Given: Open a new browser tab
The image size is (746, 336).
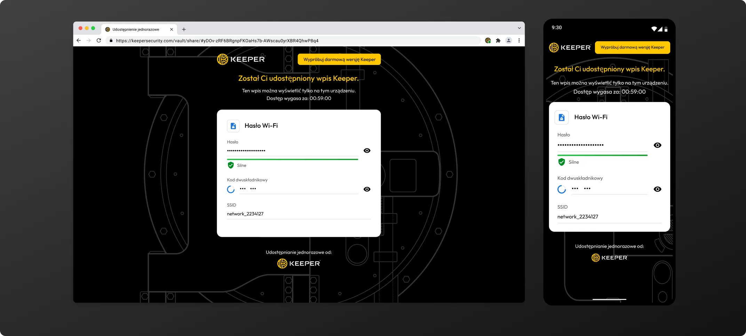Looking at the screenshot, I should tap(184, 30).
